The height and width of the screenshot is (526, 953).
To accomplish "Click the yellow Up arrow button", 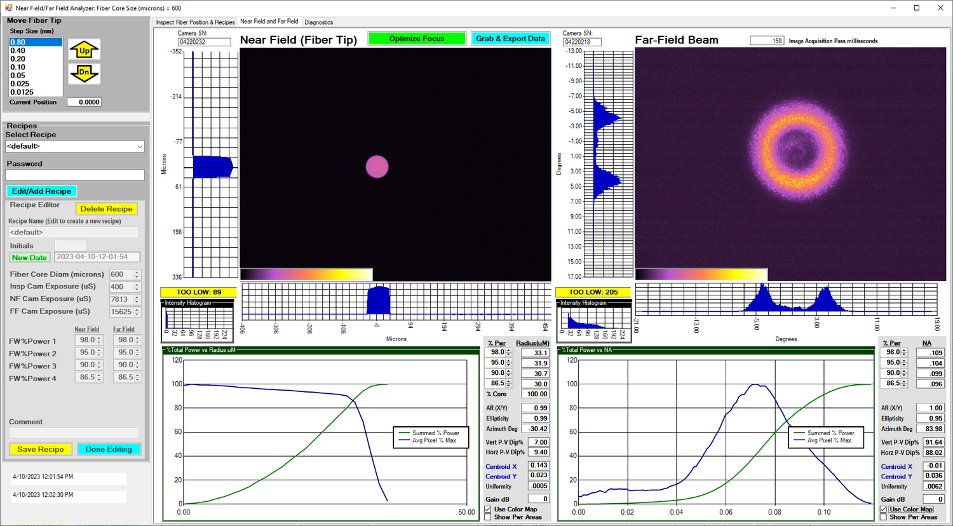I will [x=84, y=50].
